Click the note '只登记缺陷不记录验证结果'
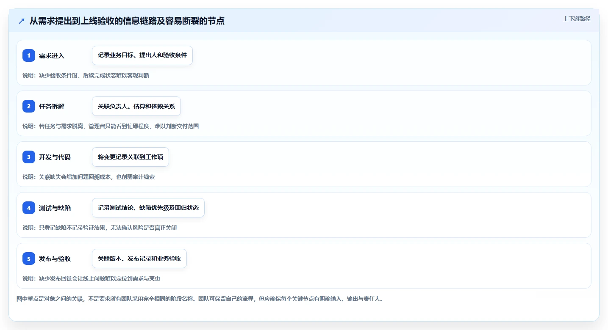The image size is (608, 330). tap(100, 228)
